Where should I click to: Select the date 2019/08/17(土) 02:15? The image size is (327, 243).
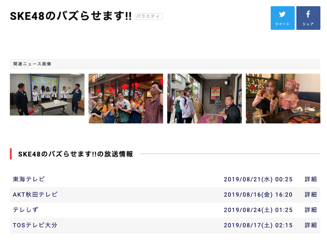[x=258, y=225]
